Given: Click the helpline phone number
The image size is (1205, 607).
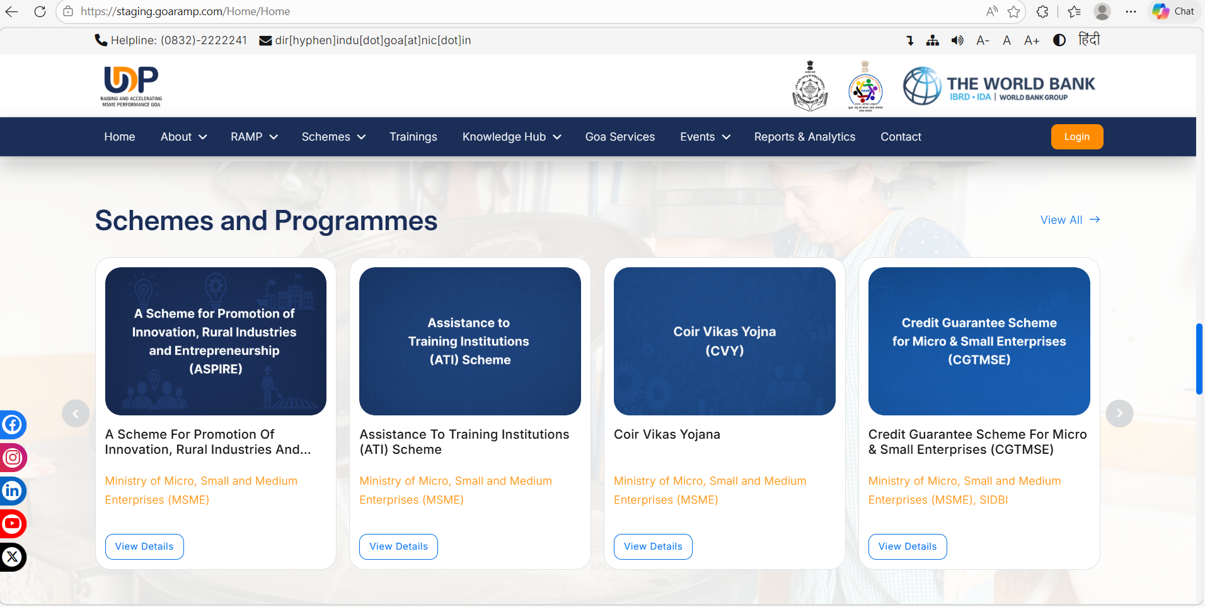Looking at the screenshot, I should [x=204, y=40].
